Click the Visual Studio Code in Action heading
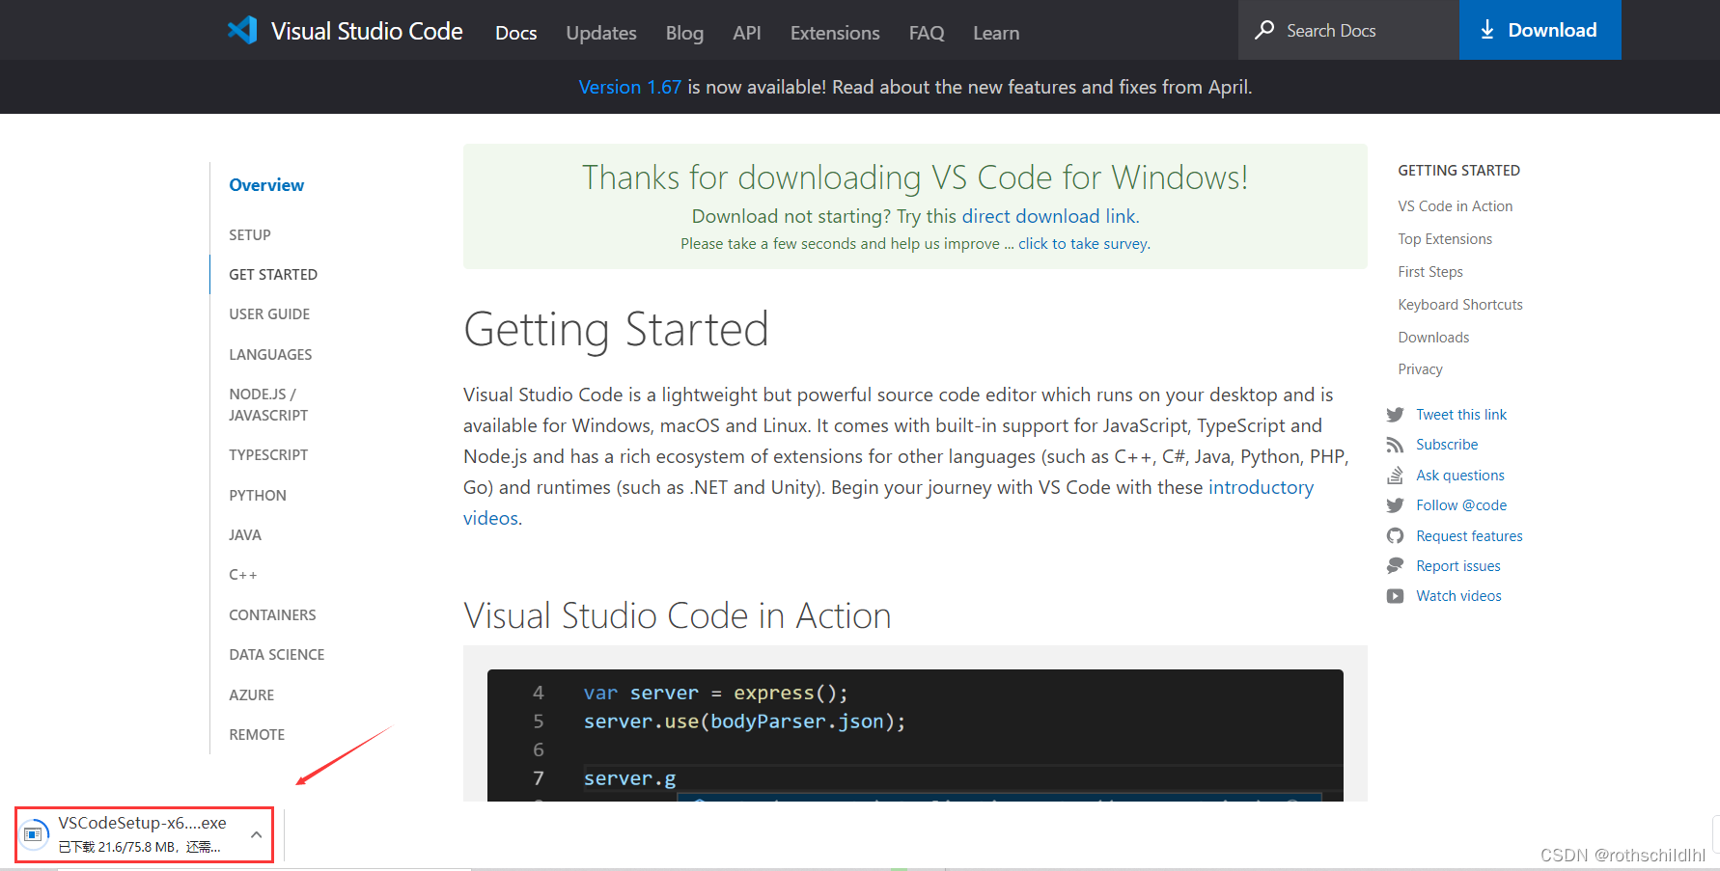Screen dimensions: 1720x871 point(678,615)
